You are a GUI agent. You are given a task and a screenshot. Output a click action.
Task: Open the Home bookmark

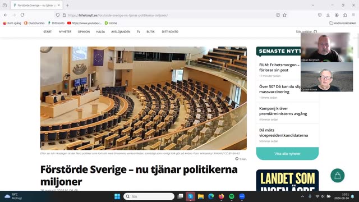pyautogui.click(x=111, y=23)
